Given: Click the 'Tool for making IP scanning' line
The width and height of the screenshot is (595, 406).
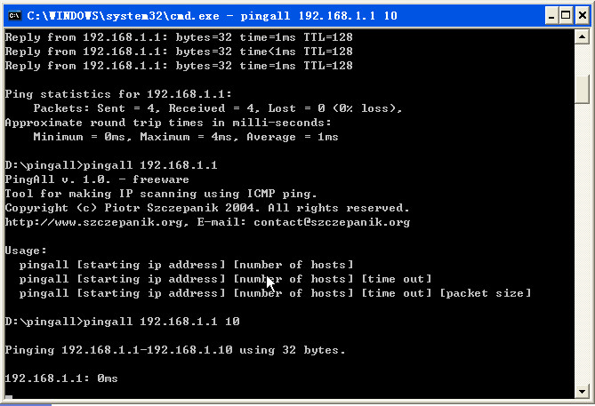Looking at the screenshot, I should coord(160,194).
